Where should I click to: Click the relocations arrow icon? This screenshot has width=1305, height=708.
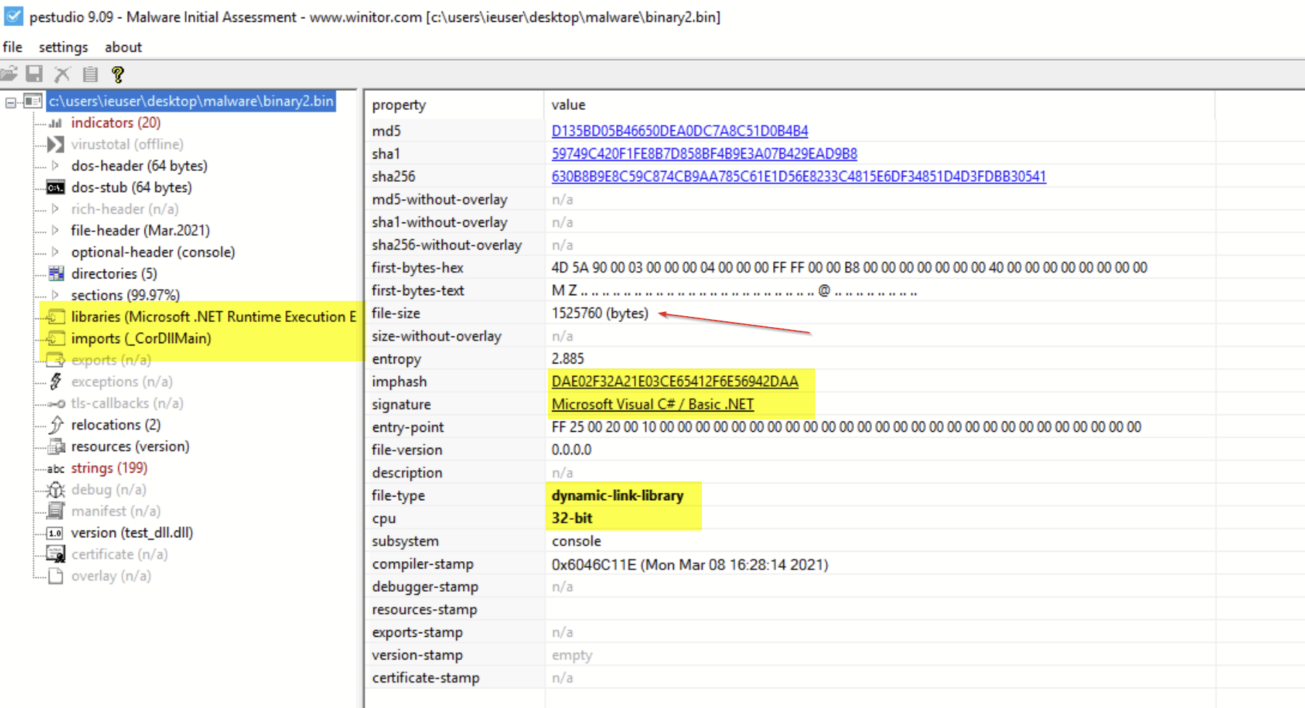point(56,425)
